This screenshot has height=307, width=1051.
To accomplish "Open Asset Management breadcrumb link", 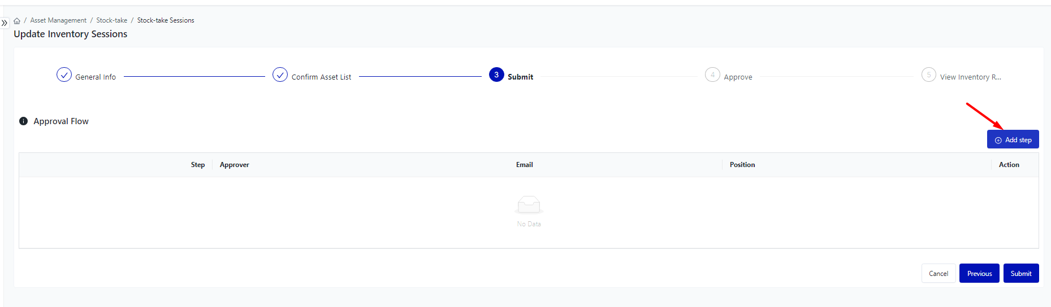I will pos(58,20).
